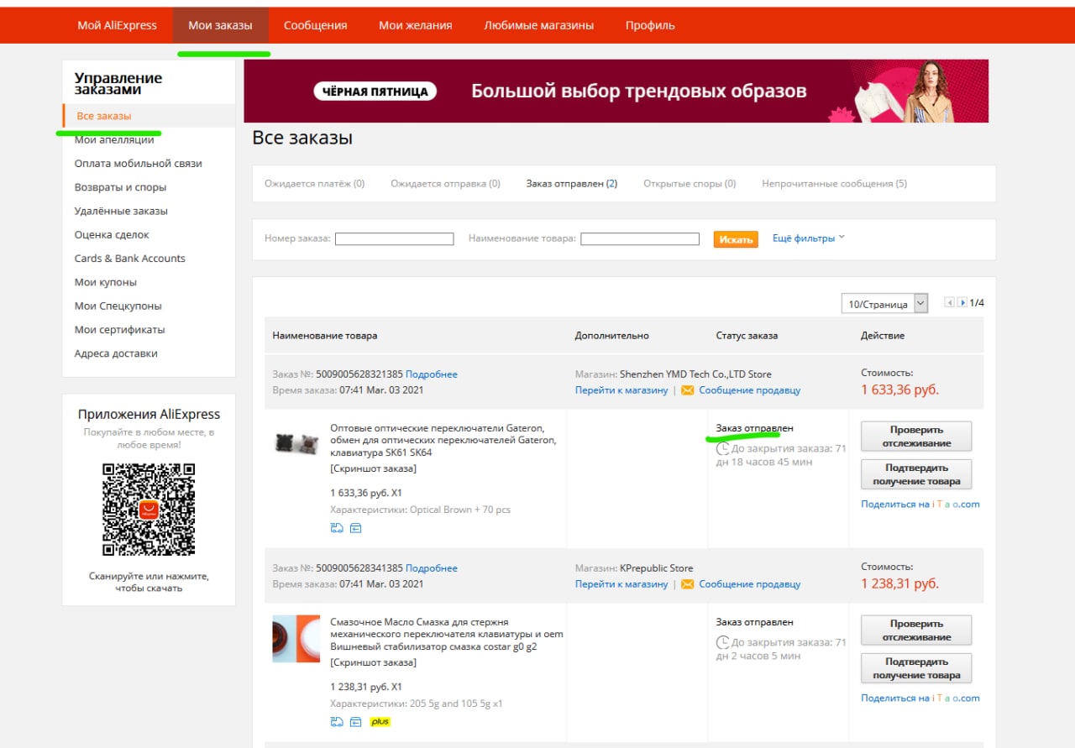
Task: Click yellow plus badge under lubricant order
Action: point(380,722)
